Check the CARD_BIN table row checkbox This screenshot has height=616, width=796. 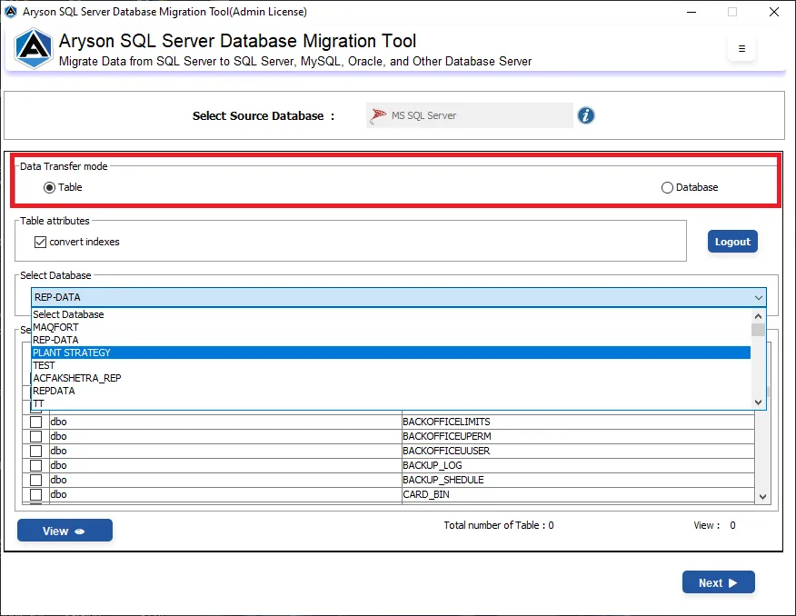tap(36, 494)
